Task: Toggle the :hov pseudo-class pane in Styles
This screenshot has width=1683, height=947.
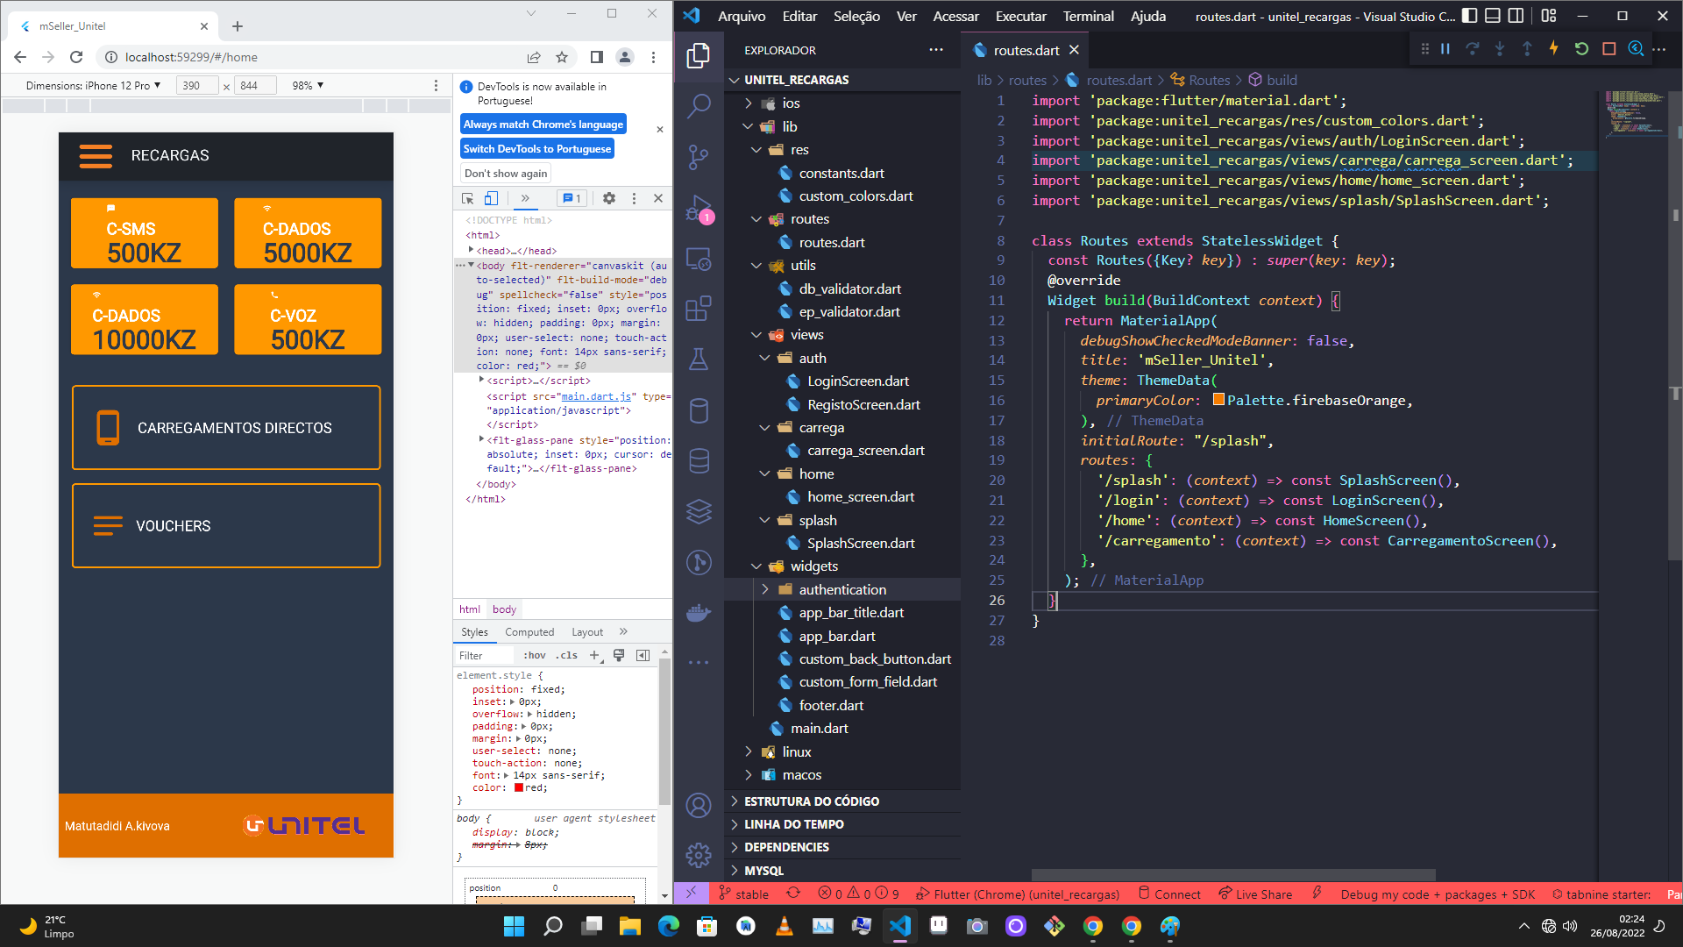Action: click(x=535, y=655)
